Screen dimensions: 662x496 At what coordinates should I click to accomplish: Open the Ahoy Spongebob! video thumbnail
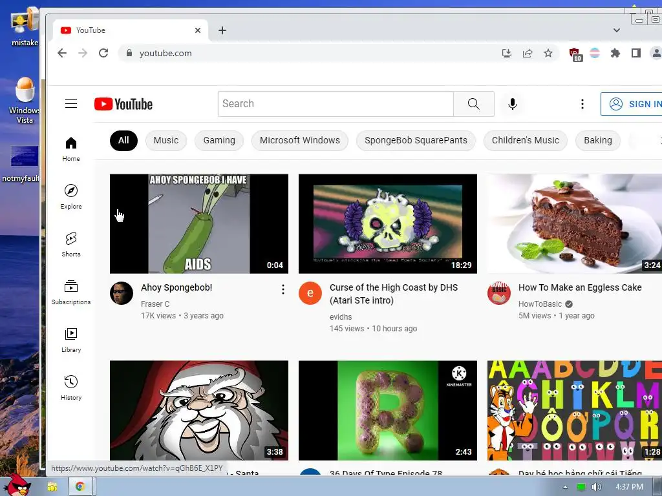pos(199,223)
